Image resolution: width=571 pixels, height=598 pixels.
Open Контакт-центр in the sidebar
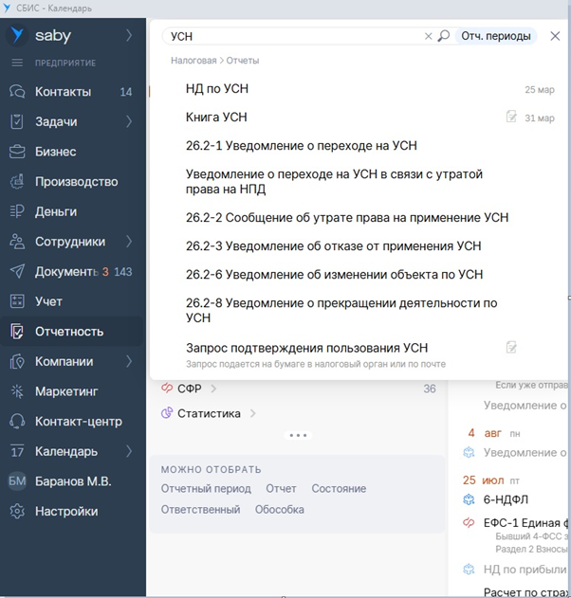point(79,422)
